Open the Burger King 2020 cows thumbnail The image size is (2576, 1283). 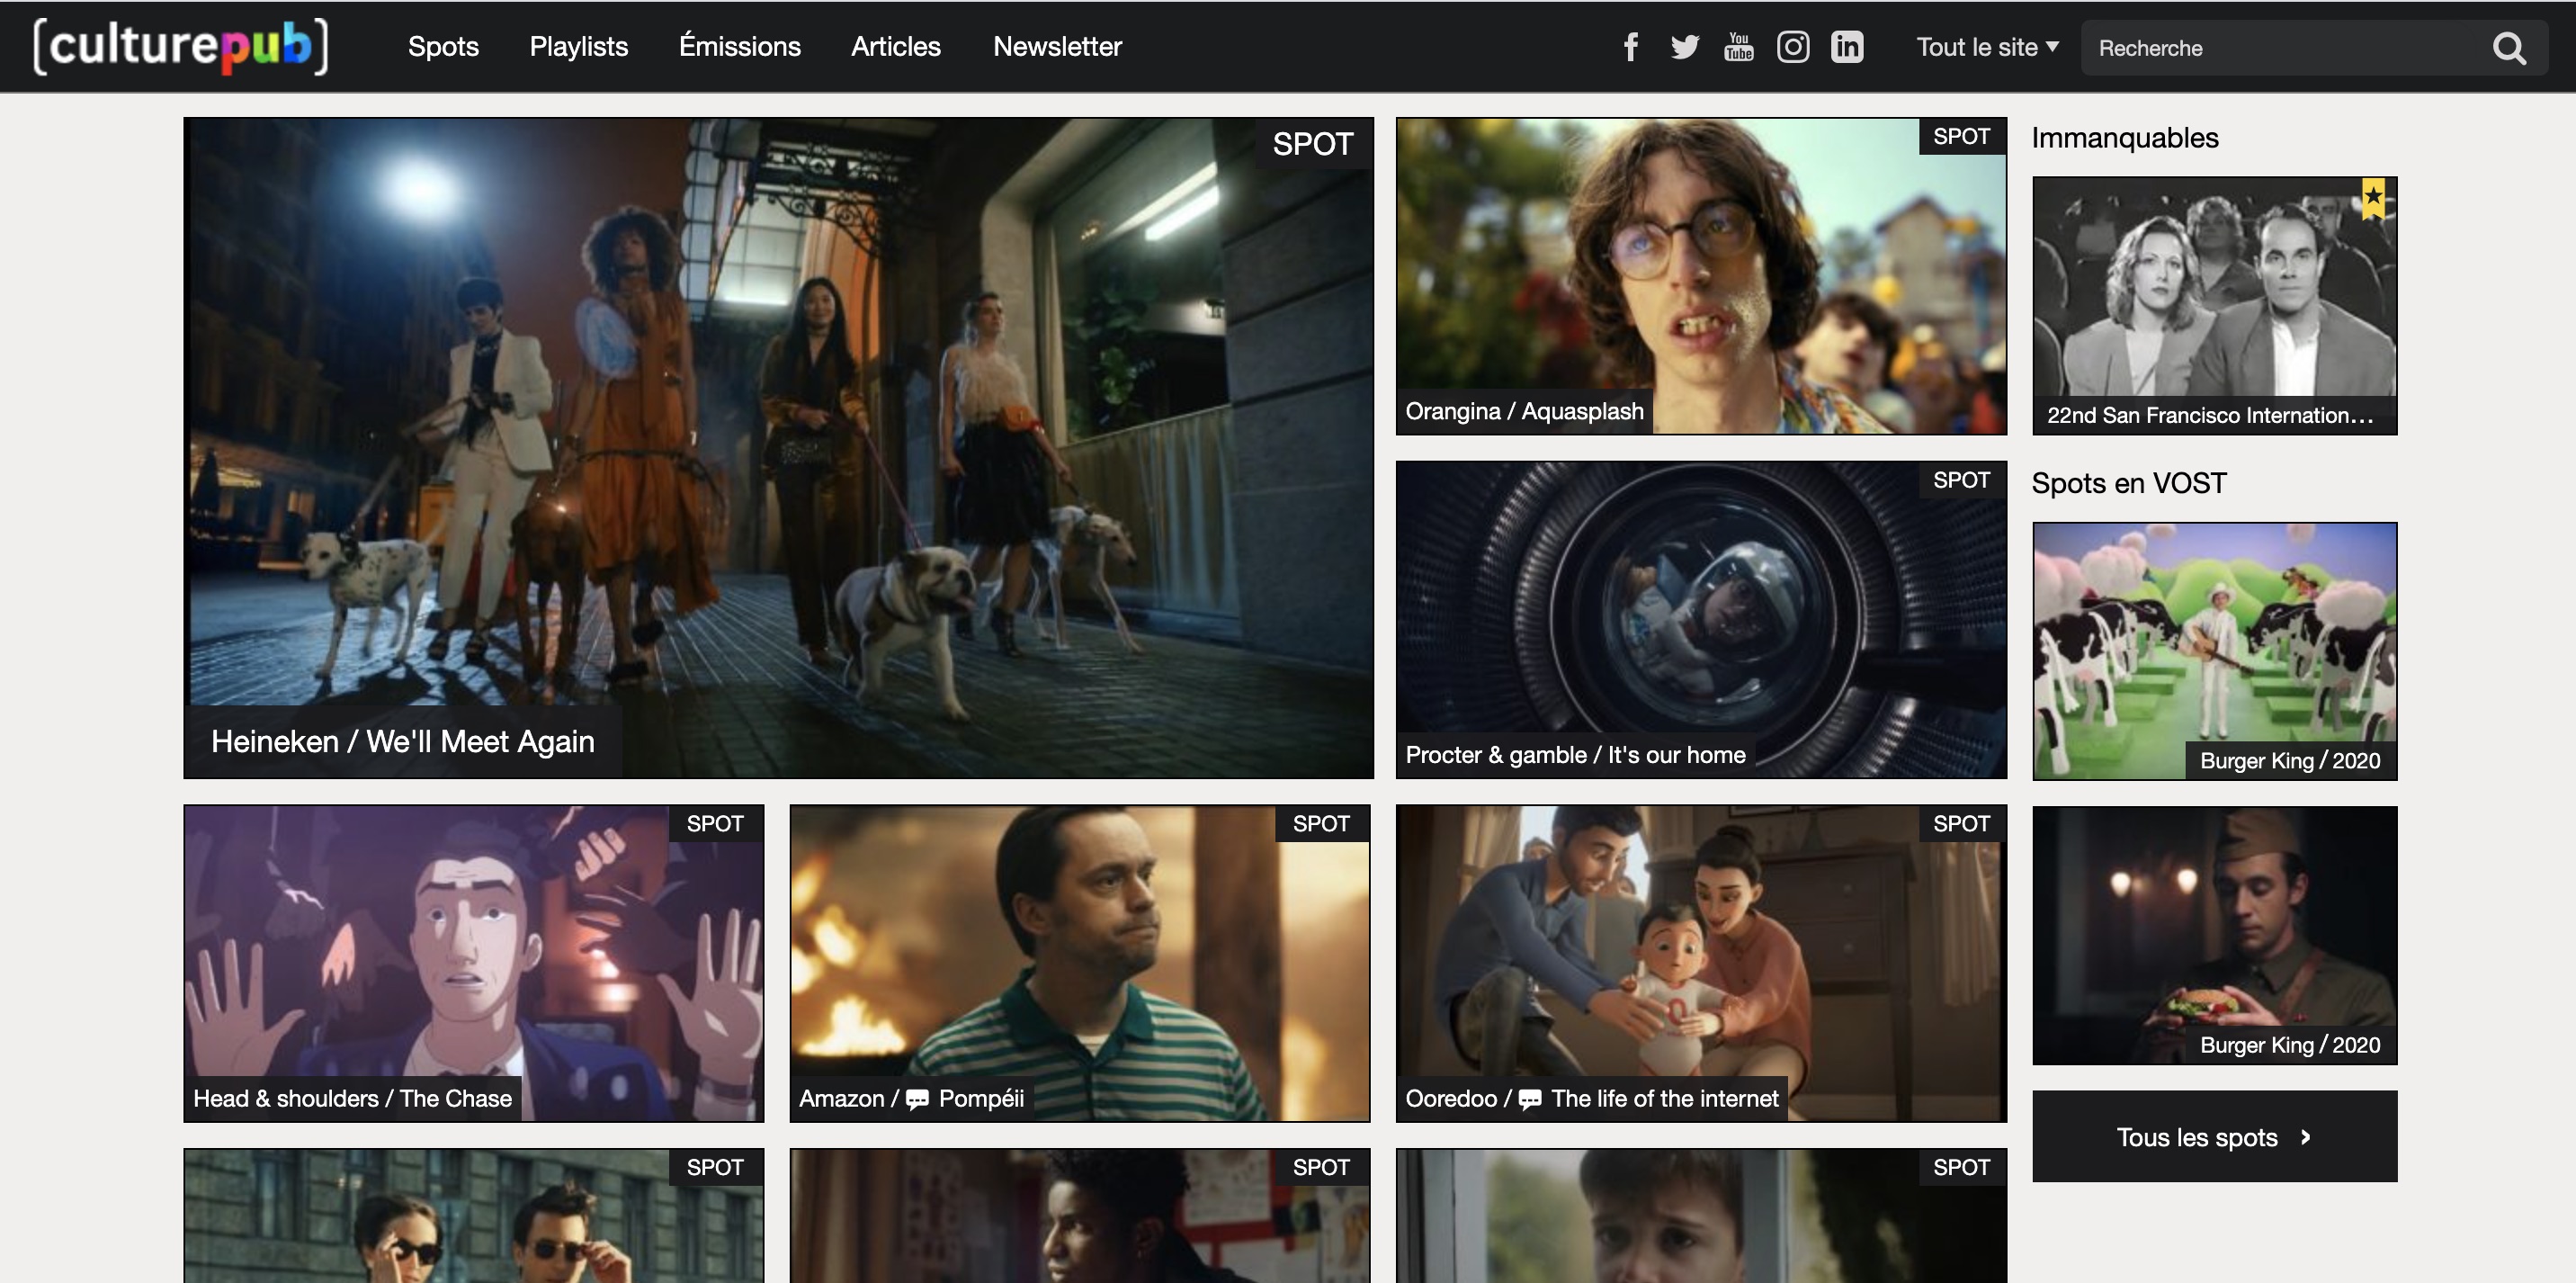(2215, 651)
